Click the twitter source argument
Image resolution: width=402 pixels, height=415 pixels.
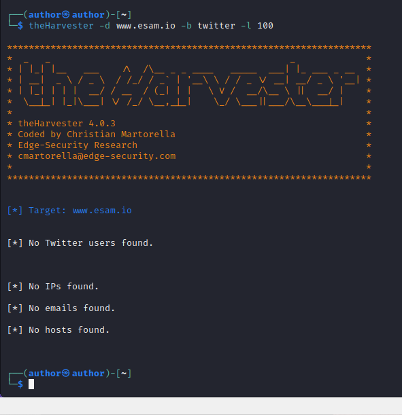click(x=216, y=26)
